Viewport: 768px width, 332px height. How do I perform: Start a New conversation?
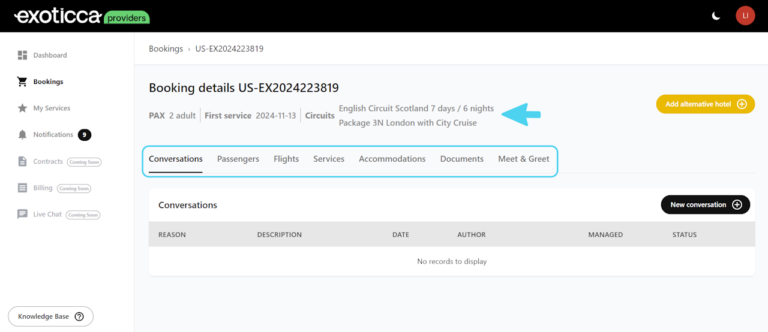coord(705,205)
